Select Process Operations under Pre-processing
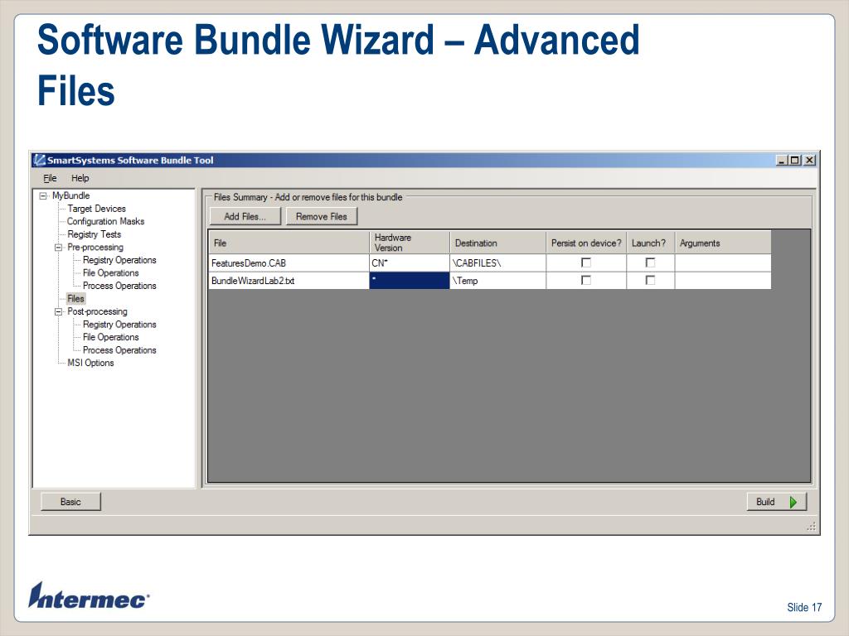 (119, 286)
